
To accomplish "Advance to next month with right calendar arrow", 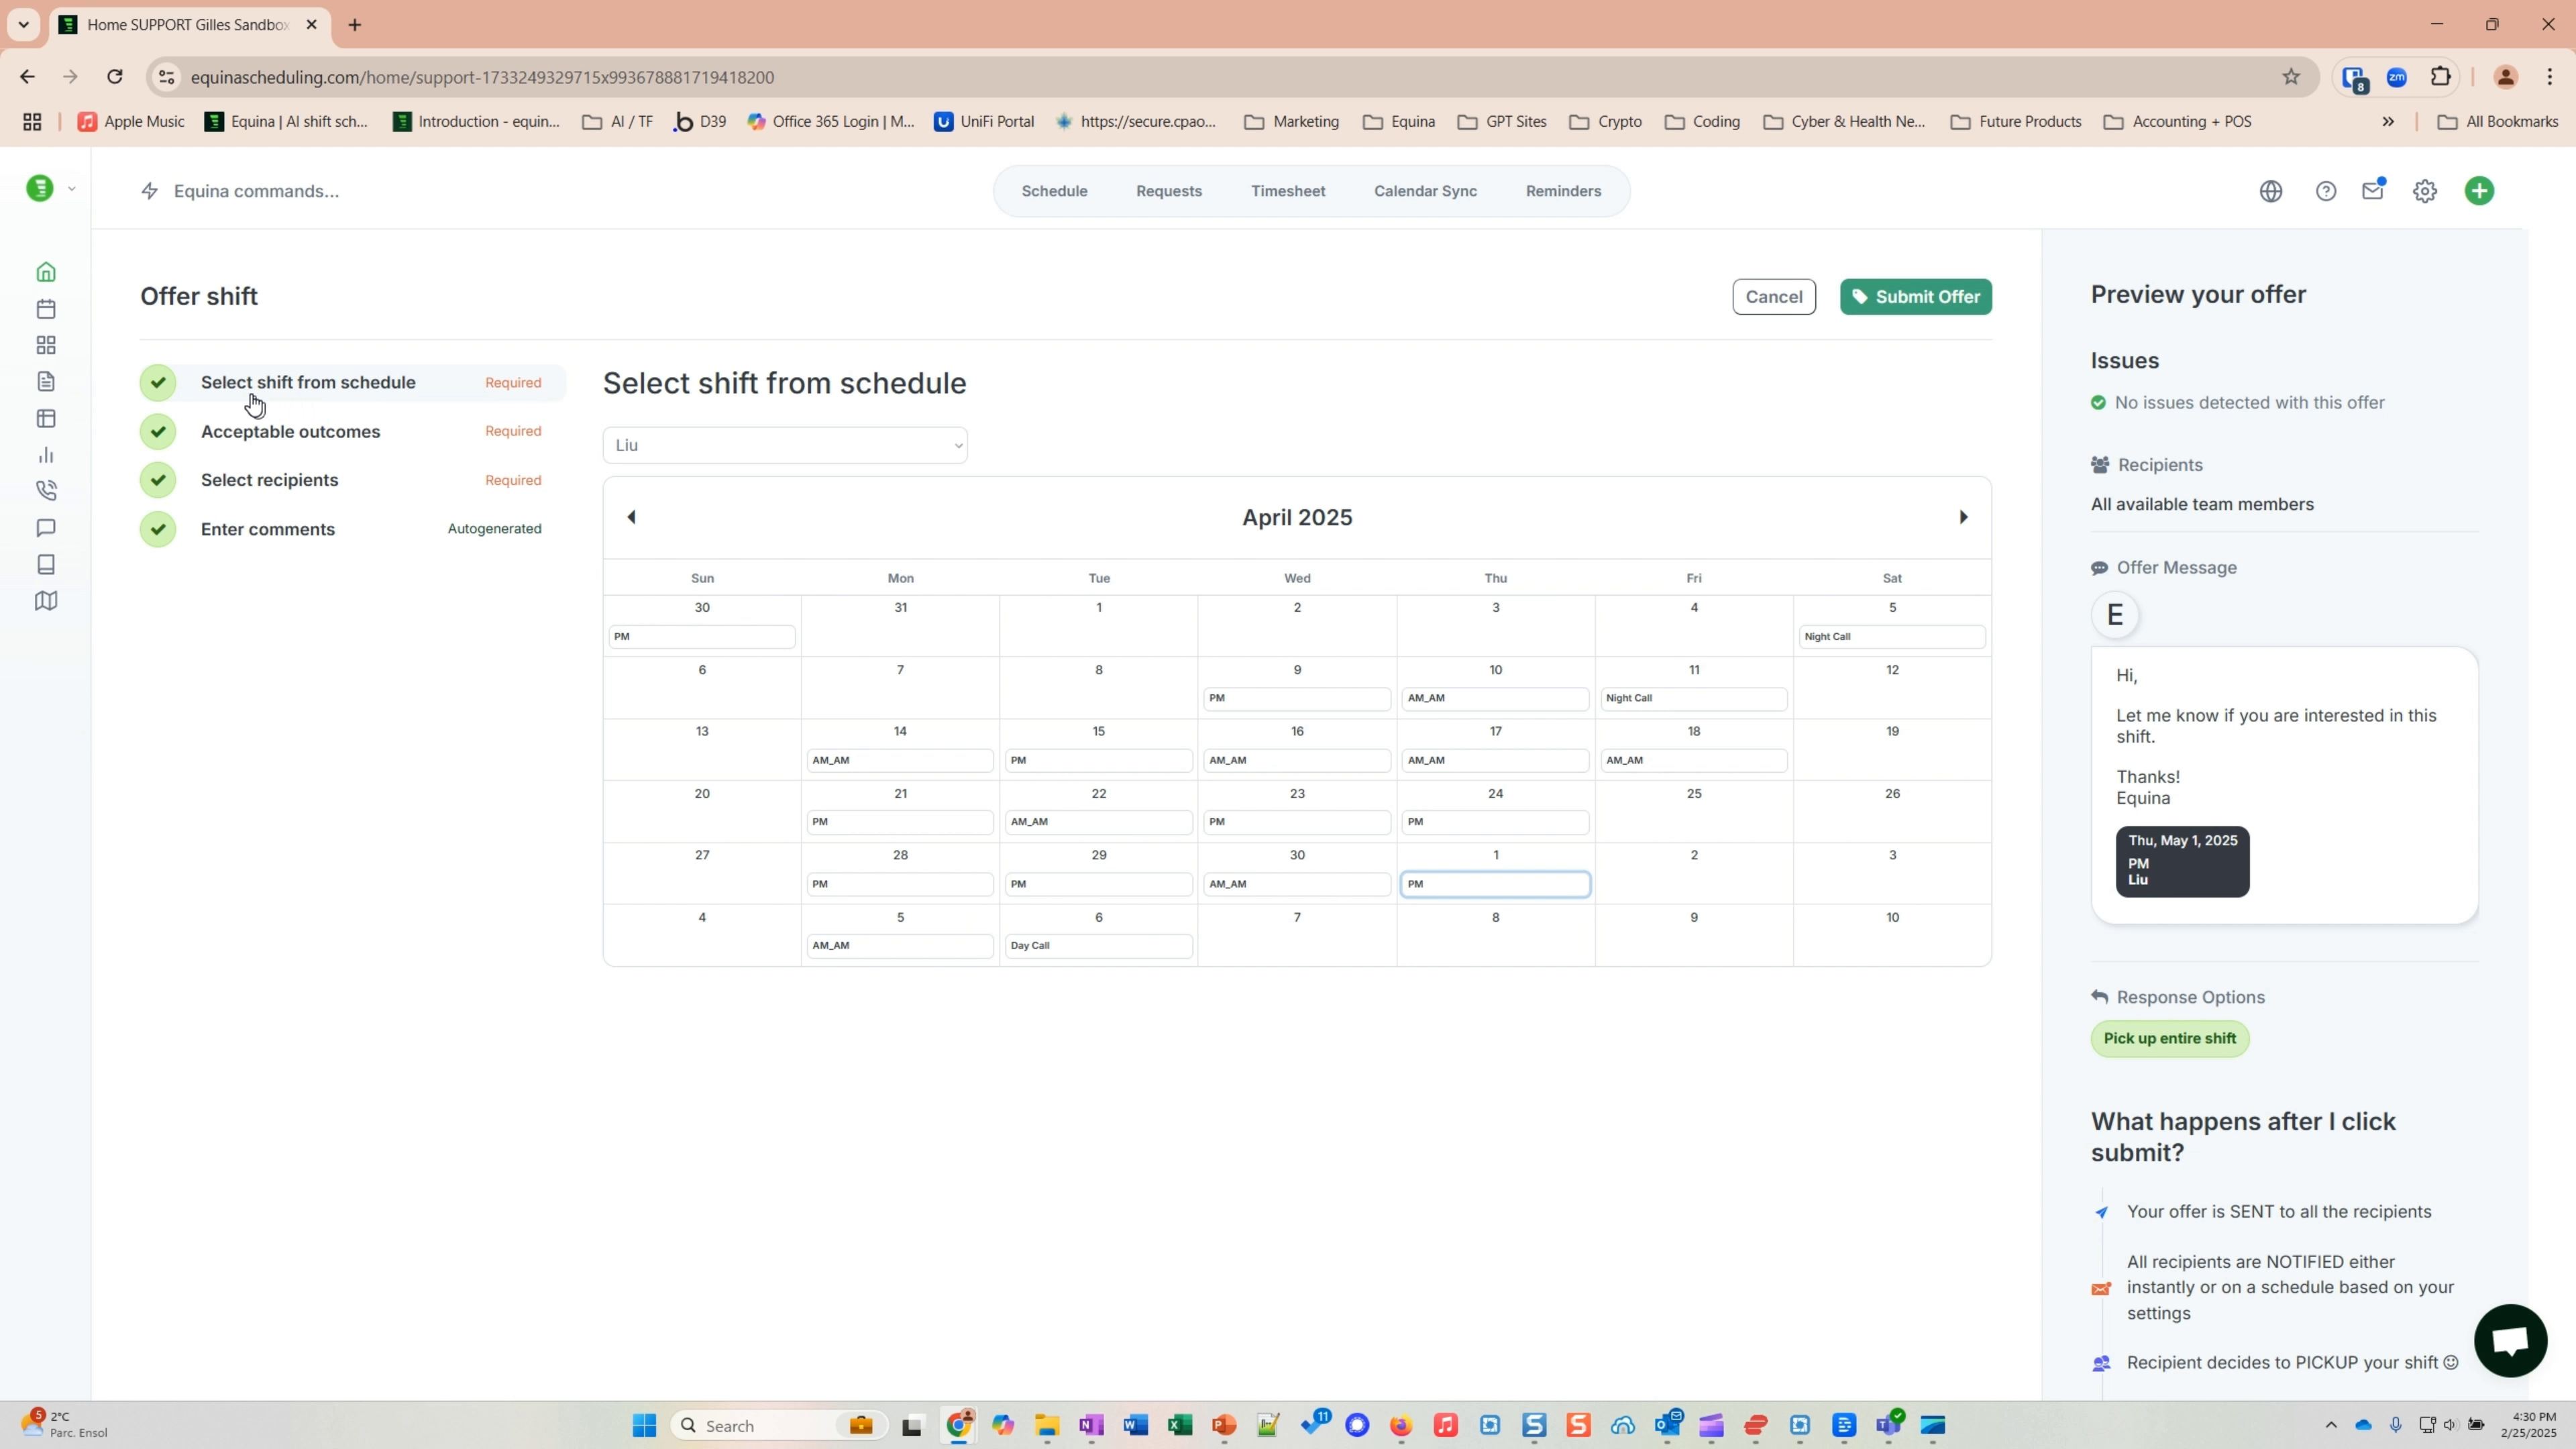I will [x=1963, y=516].
